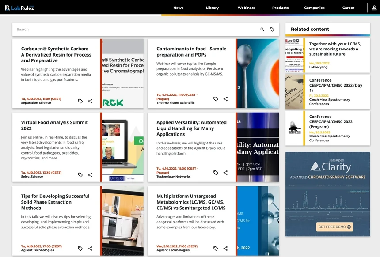Click the Carboxen webinar Merck thumbnail
This screenshot has height=257, width=380.
123,73
